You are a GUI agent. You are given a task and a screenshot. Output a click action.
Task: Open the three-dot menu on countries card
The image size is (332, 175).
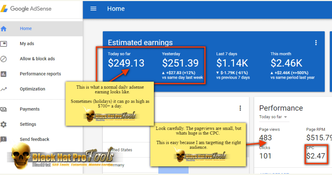(240, 108)
